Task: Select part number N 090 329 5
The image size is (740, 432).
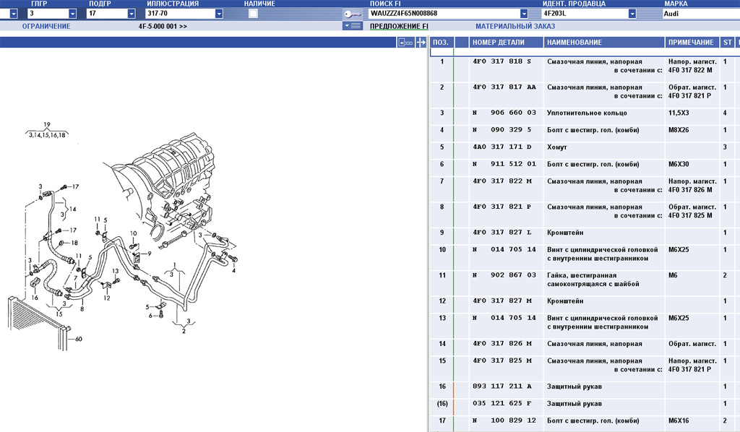Action: (502, 130)
